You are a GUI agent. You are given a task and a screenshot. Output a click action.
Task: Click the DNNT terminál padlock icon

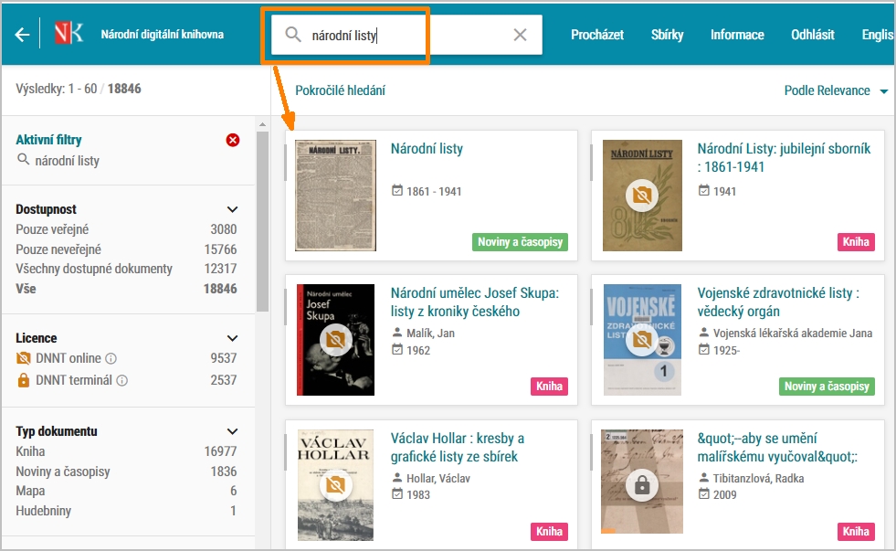click(x=24, y=380)
